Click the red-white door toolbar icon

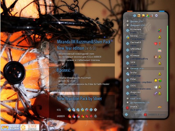[x=152, y=16]
